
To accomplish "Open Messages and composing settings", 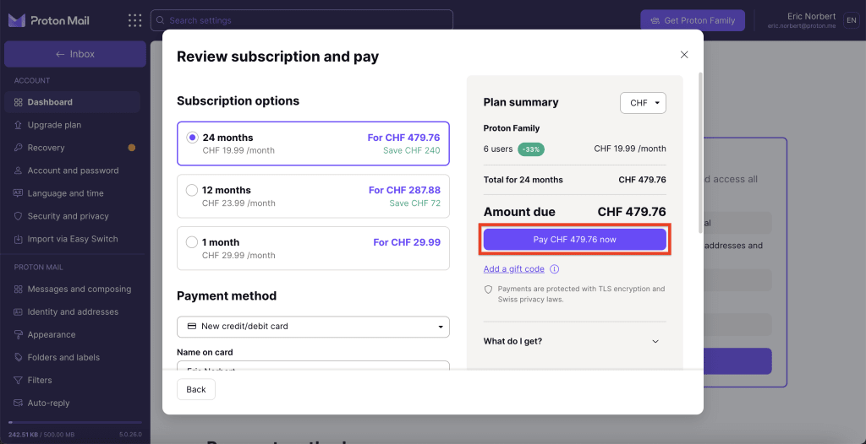I will (73, 289).
